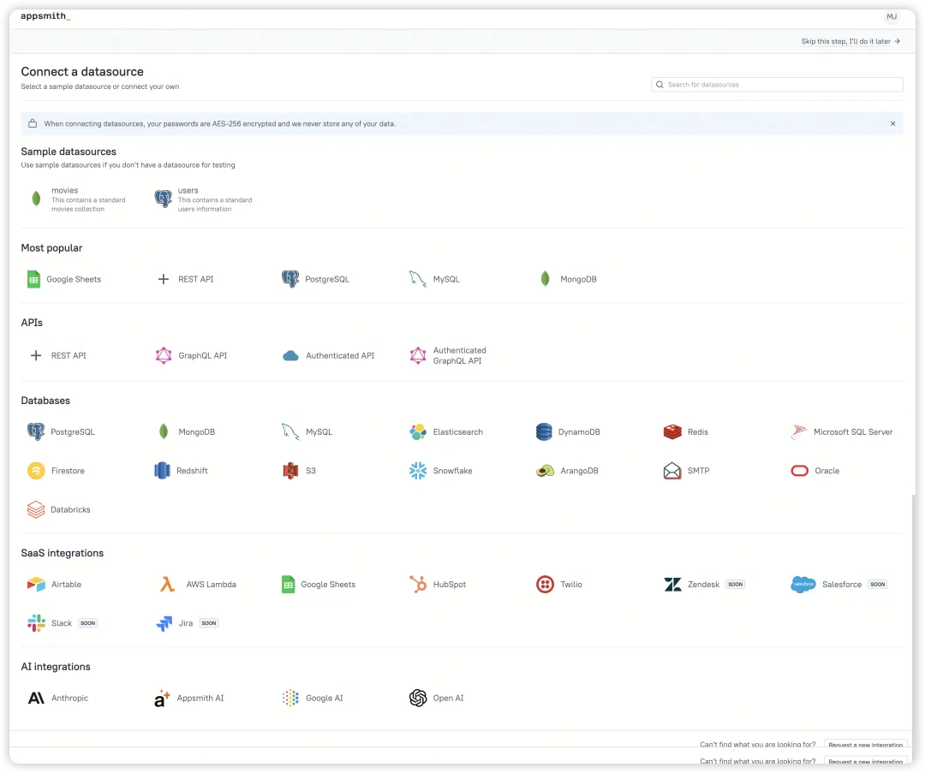This screenshot has height=773, width=925.
Task: Open the MJ user profile avatar
Action: (x=892, y=16)
